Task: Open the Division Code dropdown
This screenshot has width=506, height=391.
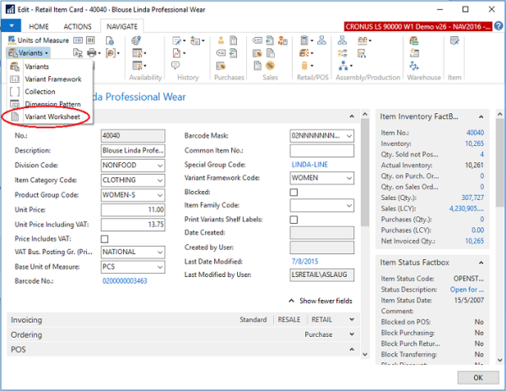Action: (159, 166)
